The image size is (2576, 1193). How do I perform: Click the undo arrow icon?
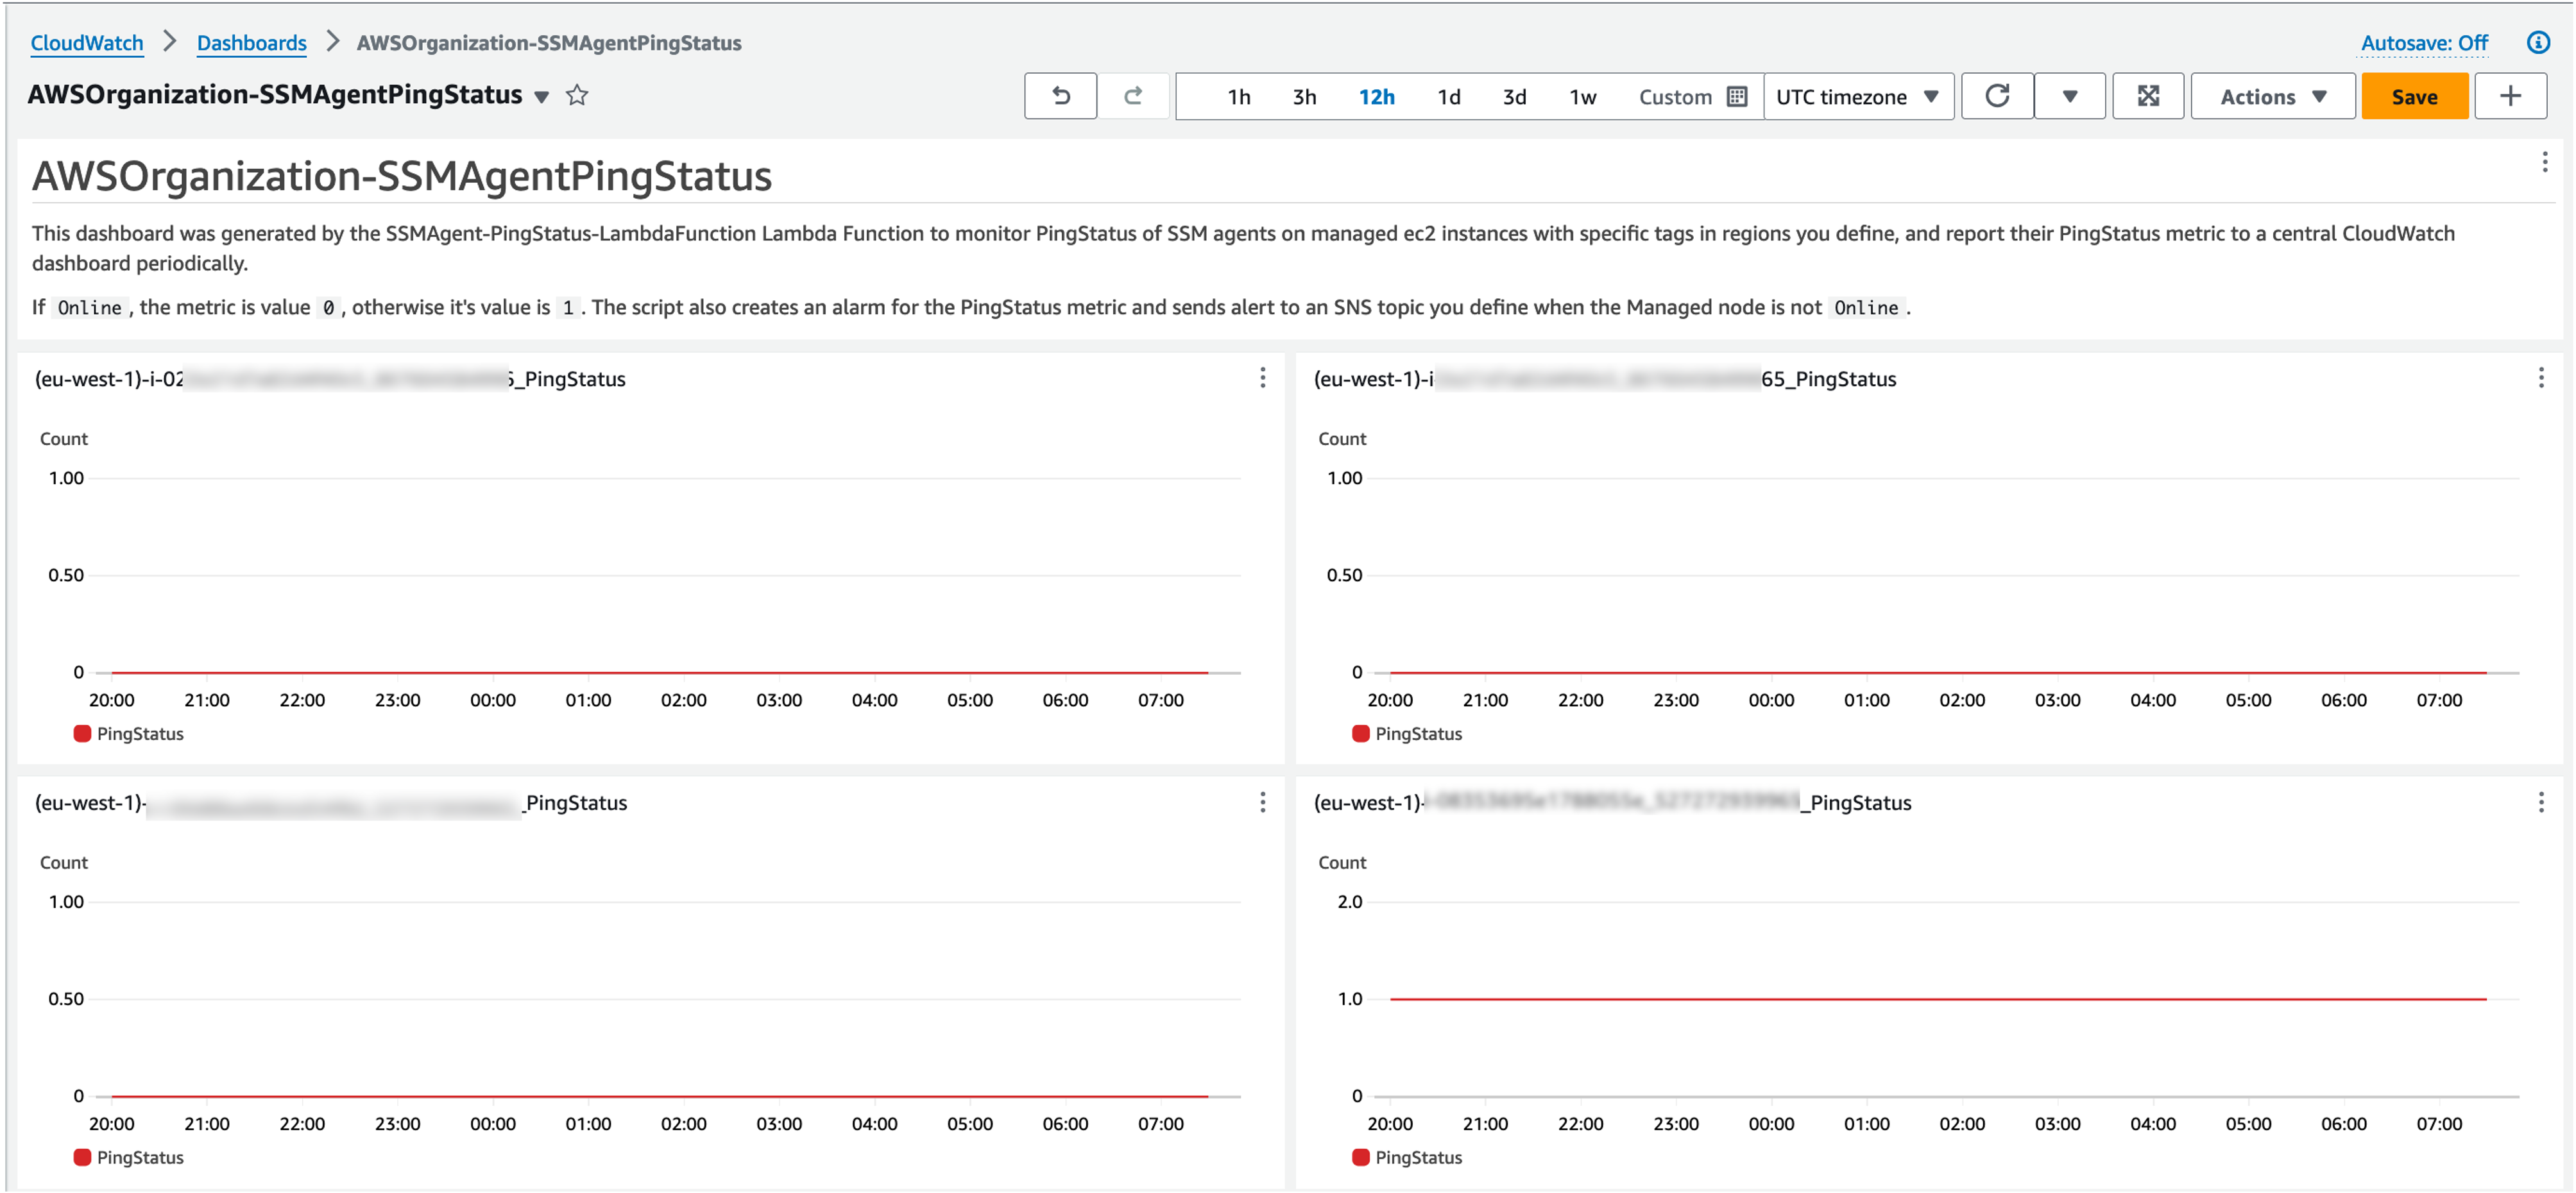click(1060, 96)
